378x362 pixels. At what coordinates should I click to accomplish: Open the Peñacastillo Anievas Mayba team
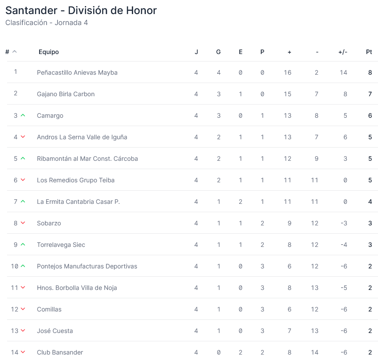[77, 72]
